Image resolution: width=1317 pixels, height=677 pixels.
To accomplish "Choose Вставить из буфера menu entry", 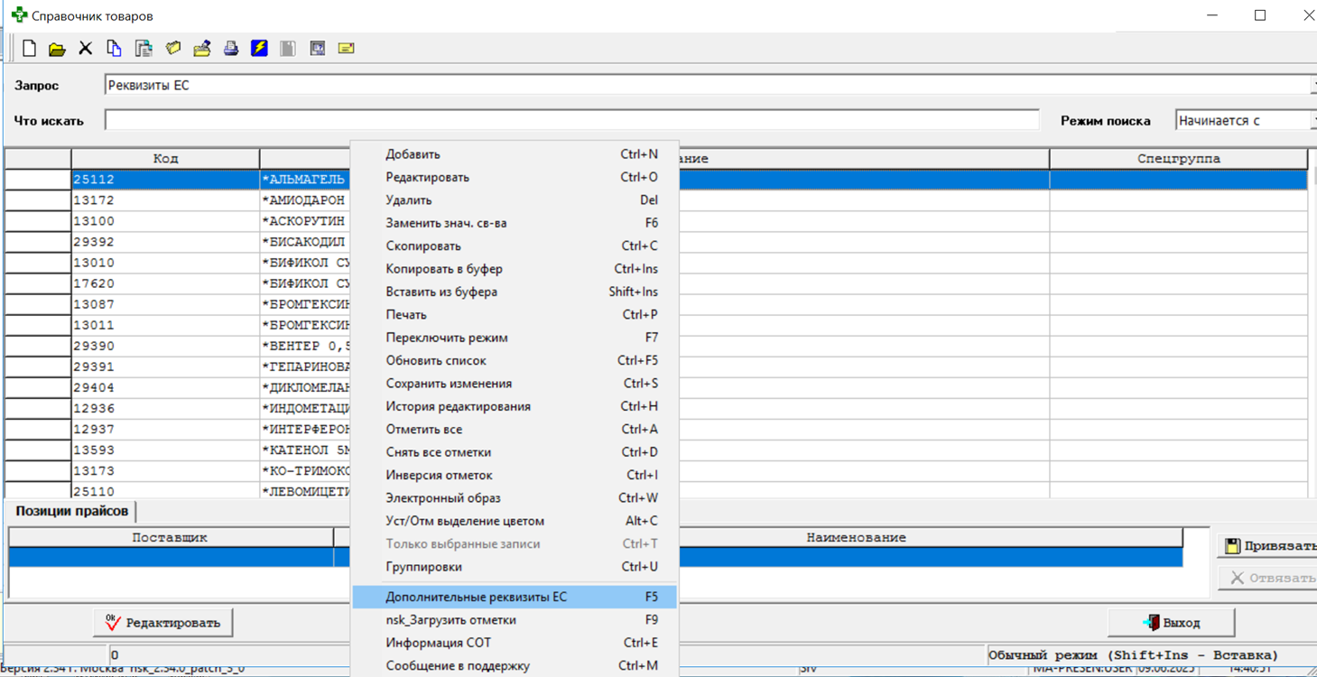I will (x=514, y=292).
